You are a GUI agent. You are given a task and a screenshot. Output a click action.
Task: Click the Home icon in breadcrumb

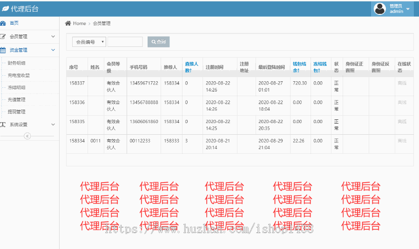[68, 23]
